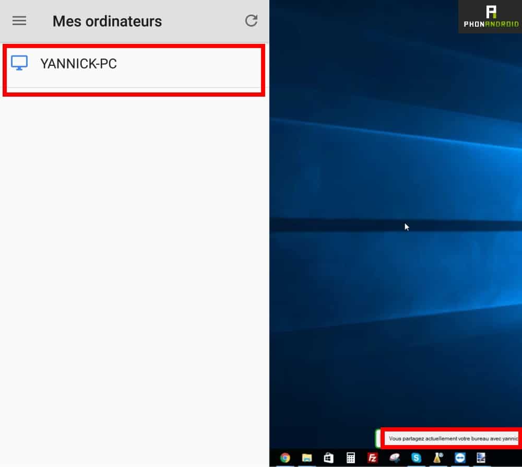Open File Explorer from the taskbar
The width and height of the screenshot is (522, 467).
coord(307,458)
